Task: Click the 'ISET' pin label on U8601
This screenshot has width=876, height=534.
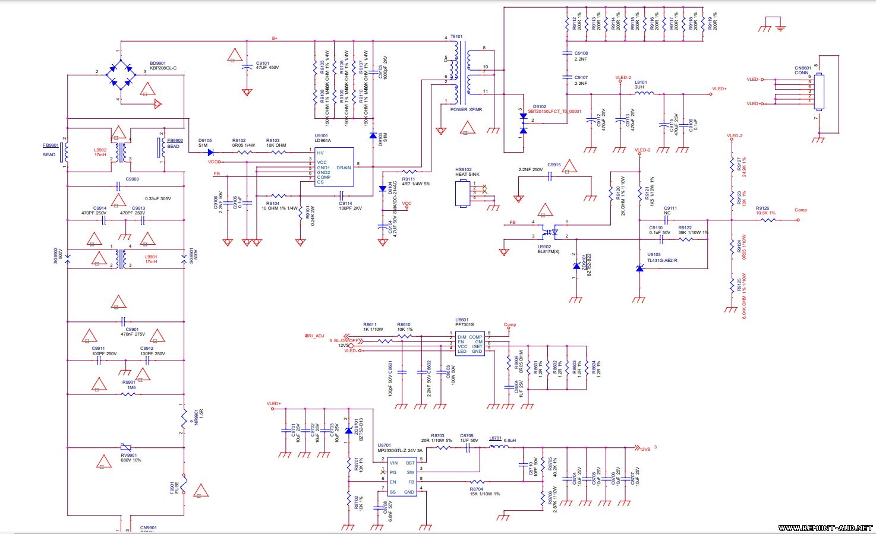Action: (x=477, y=346)
